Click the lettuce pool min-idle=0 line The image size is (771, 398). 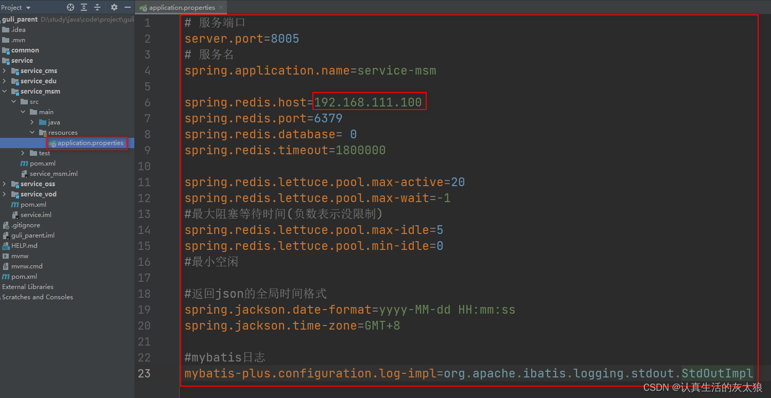pyautogui.click(x=314, y=246)
